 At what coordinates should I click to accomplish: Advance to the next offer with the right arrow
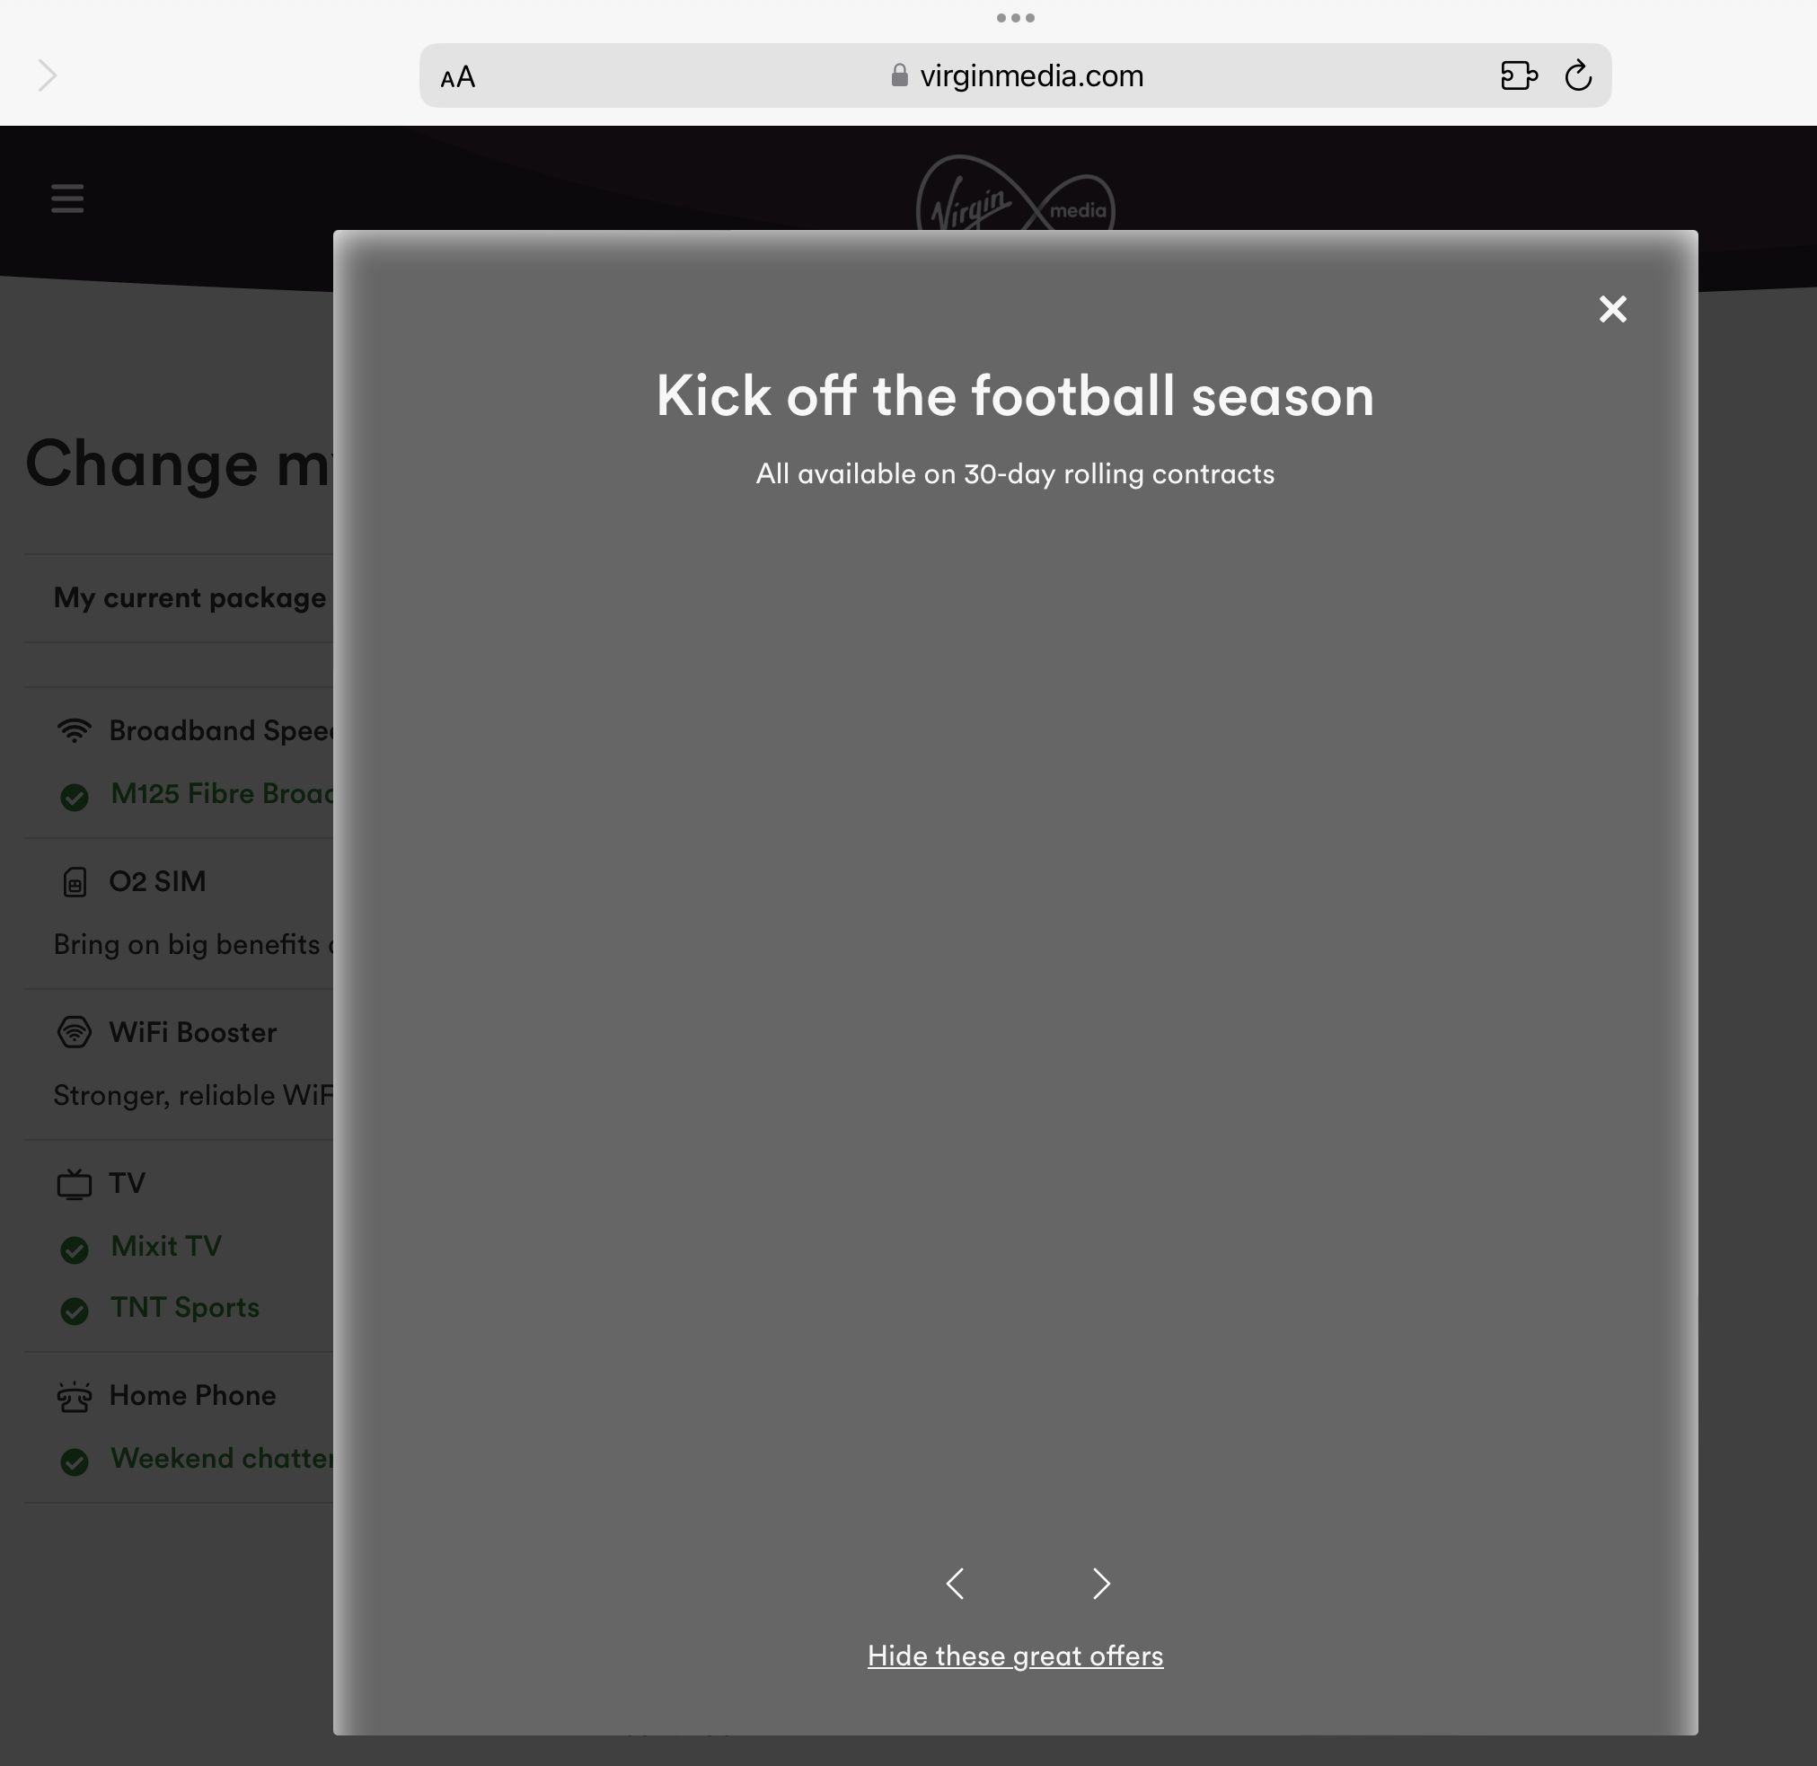coord(1101,1584)
